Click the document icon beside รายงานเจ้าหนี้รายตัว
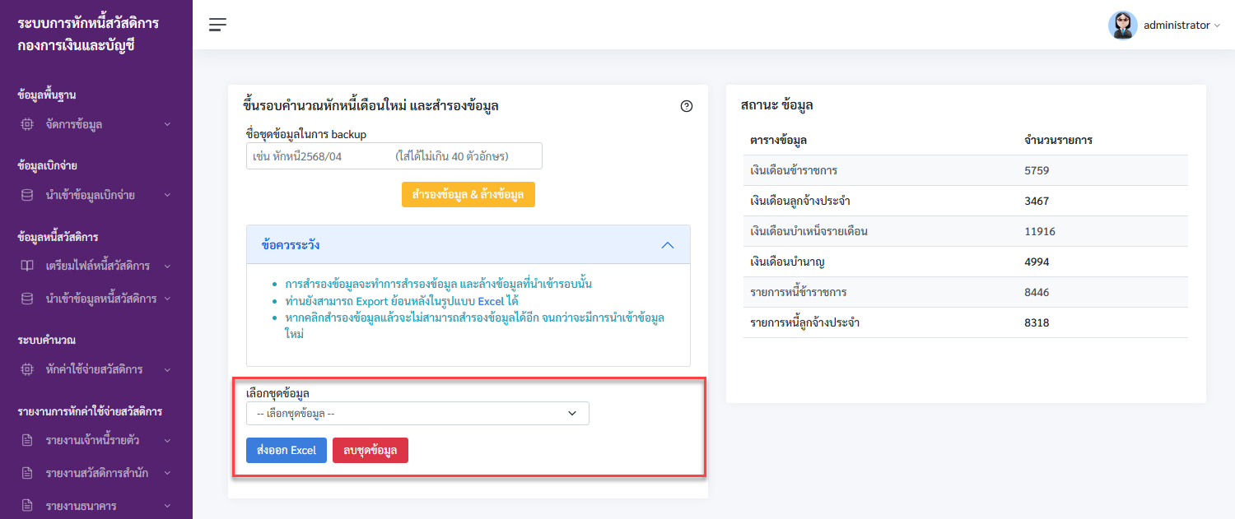 27,440
